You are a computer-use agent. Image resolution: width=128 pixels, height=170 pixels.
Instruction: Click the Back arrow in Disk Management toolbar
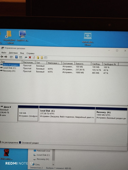point(2,57)
